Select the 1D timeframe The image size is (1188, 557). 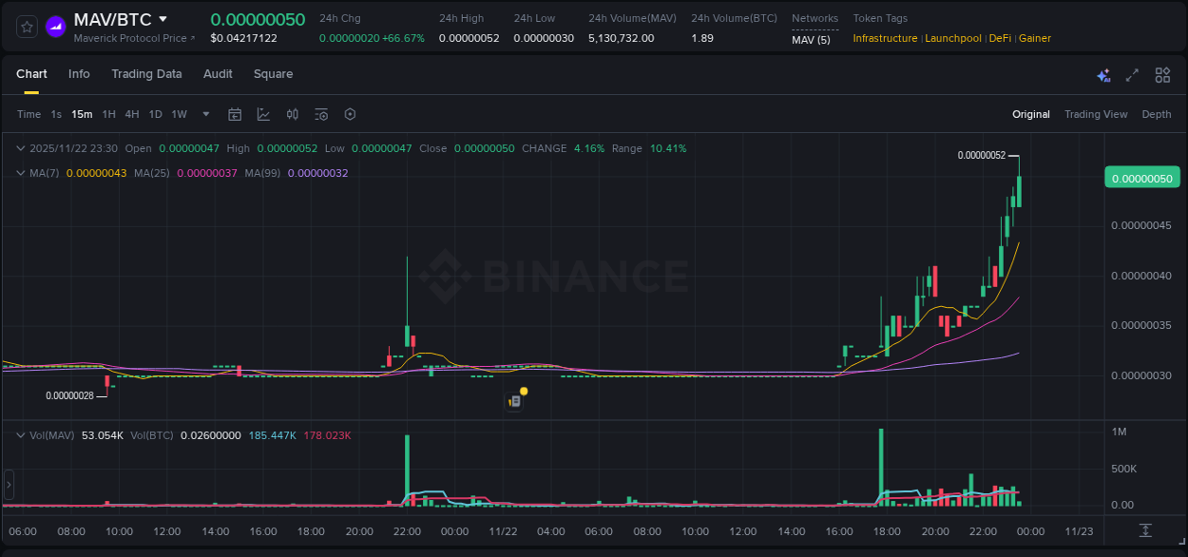155,114
